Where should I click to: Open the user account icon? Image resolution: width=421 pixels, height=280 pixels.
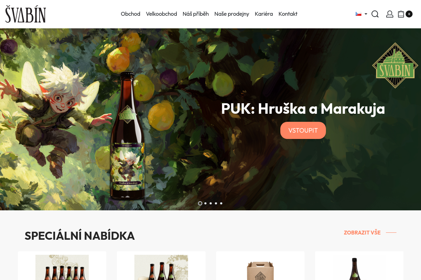pyautogui.click(x=390, y=14)
